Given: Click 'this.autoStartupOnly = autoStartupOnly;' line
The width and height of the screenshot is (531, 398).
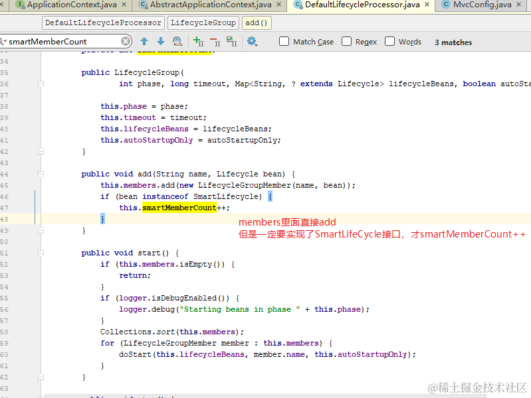Looking at the screenshot, I should (x=191, y=141).
